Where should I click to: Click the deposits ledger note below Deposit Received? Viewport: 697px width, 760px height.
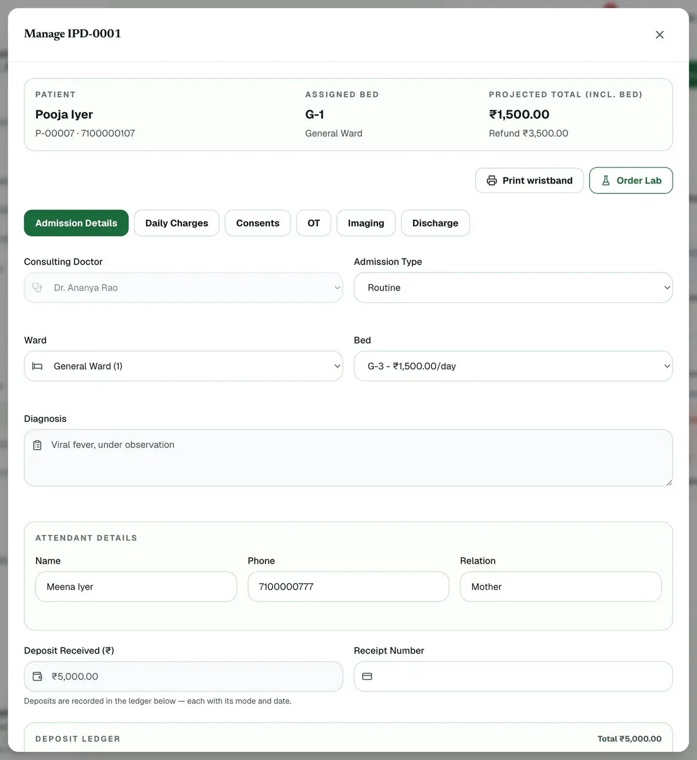pos(158,701)
